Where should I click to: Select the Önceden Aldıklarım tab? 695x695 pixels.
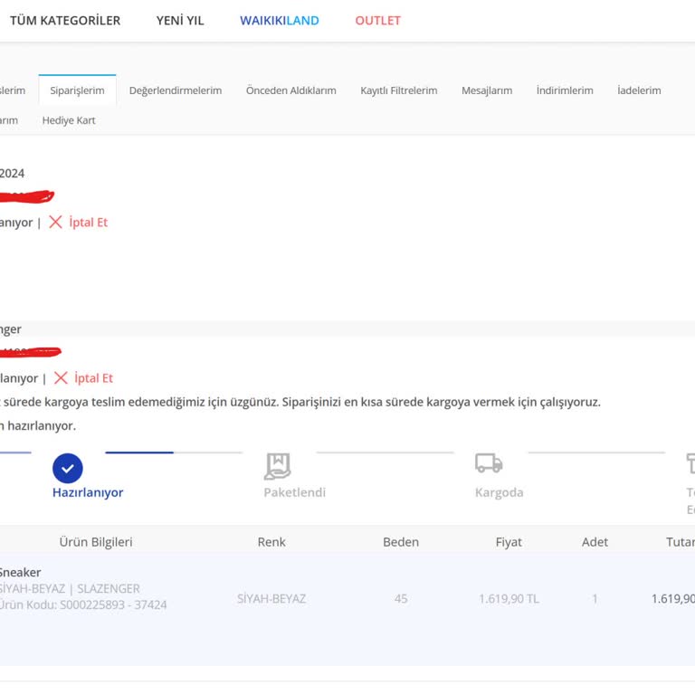click(290, 90)
